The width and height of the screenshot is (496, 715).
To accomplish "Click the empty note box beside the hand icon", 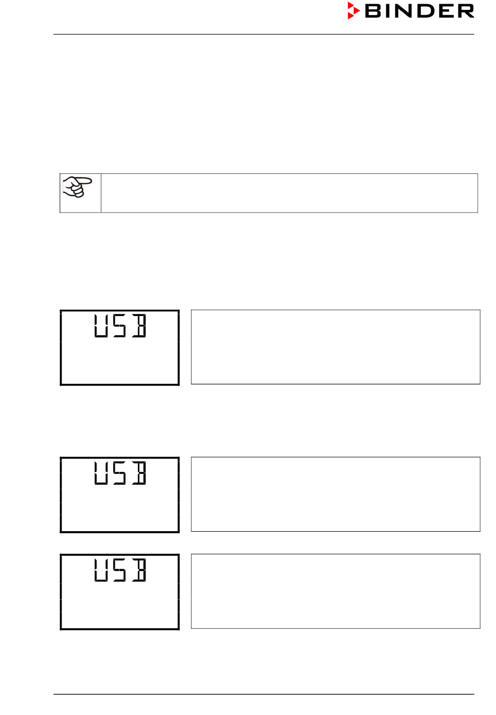I will click(x=289, y=193).
